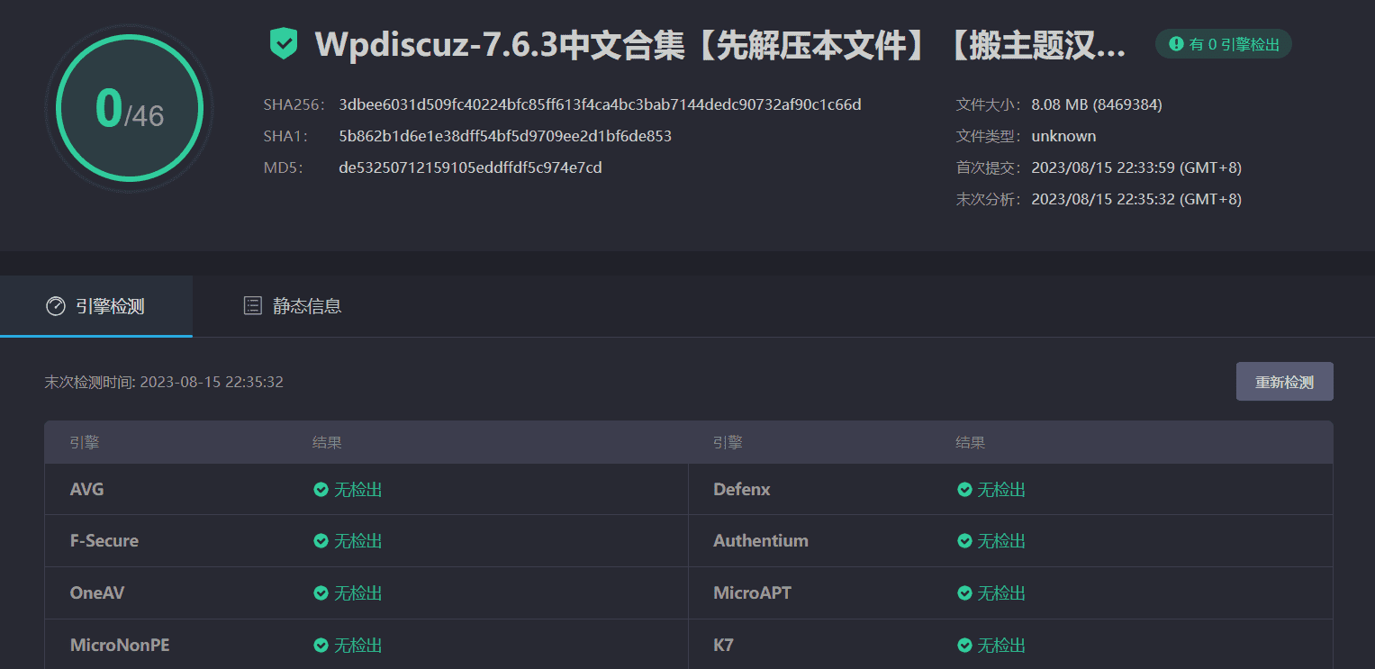Click the check icon in AVG row

click(321, 490)
